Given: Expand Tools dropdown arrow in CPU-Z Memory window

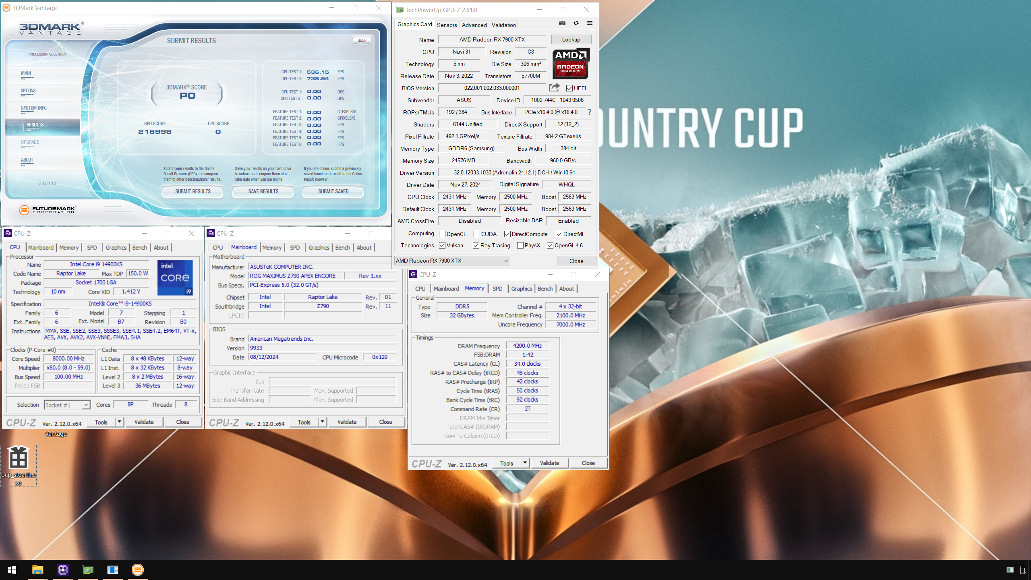Looking at the screenshot, I should [525, 463].
